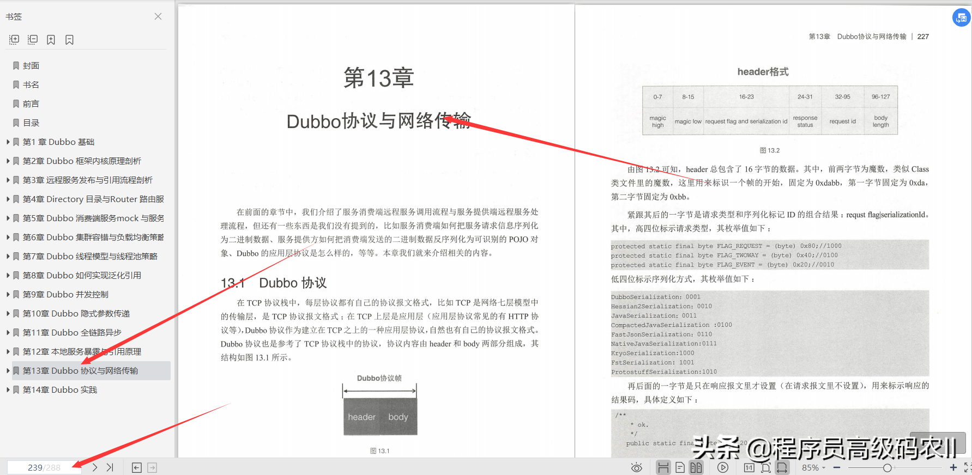Jump to 第11章 Dubbo 全链路异步
The height and width of the screenshot is (475, 972).
click(72, 332)
